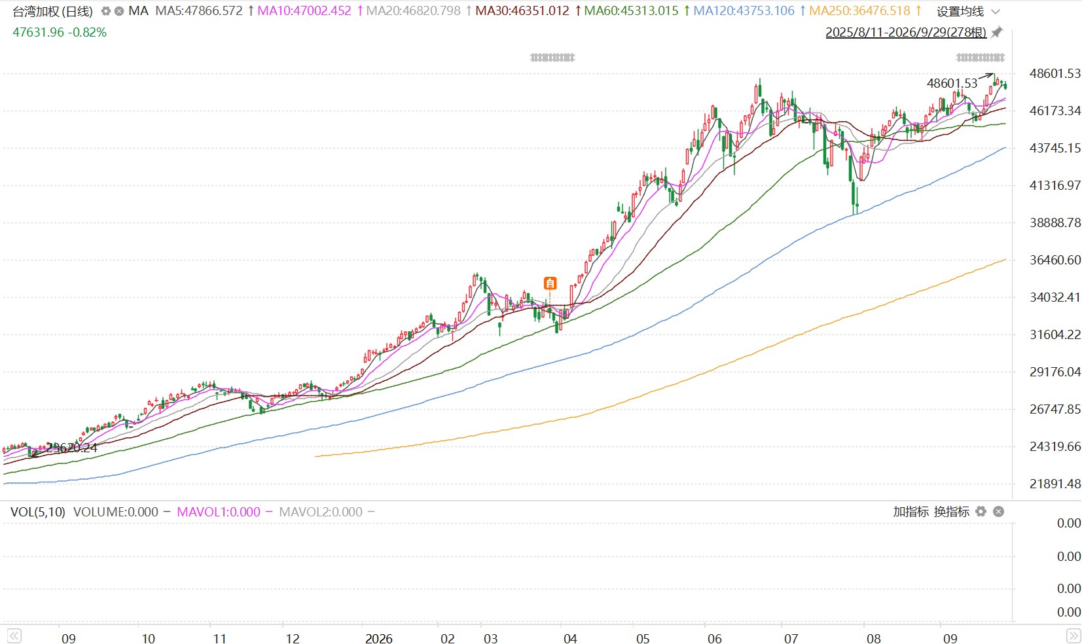Viewport: 1082px width, 644px height.
Task: Close the VOL indicator panel
Action: (998, 511)
